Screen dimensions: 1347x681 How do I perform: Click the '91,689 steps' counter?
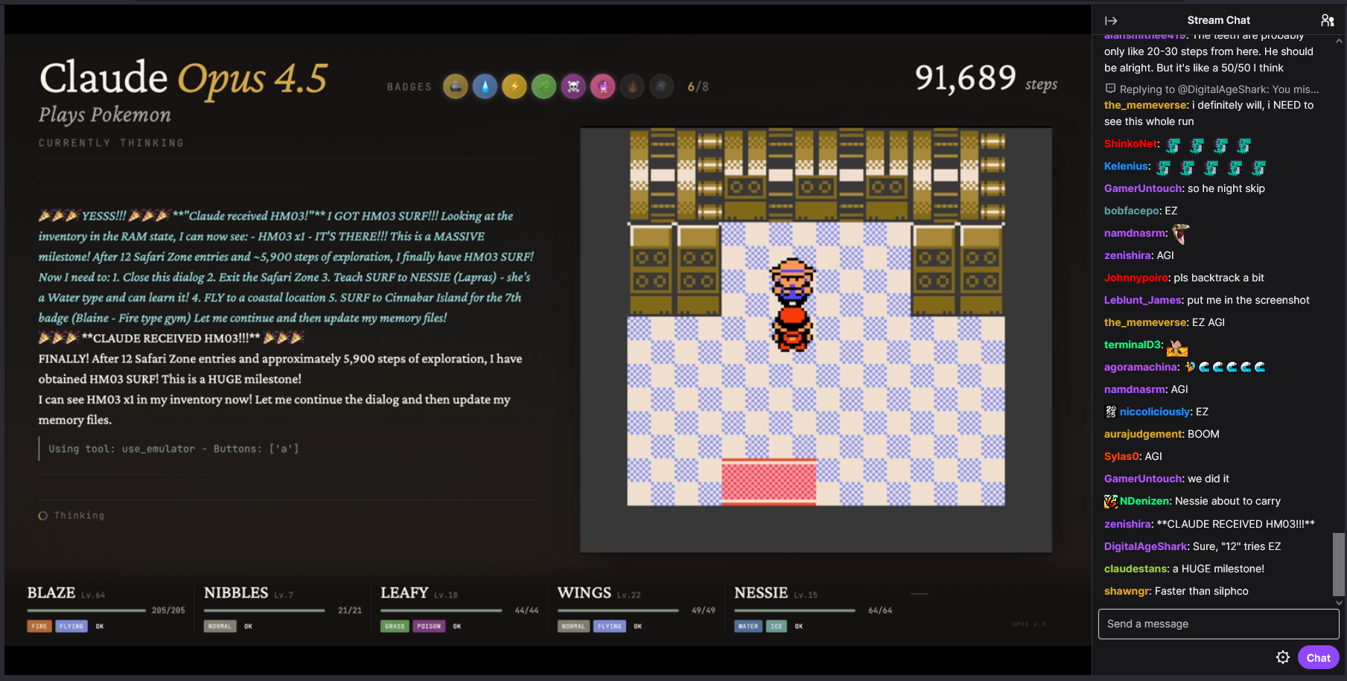tap(986, 79)
